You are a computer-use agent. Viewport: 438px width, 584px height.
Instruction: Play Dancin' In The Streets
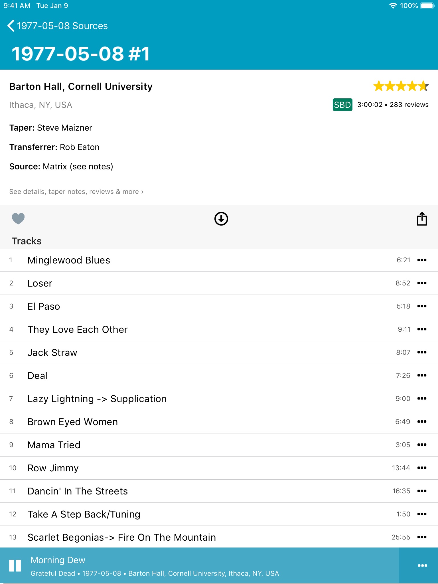coord(78,491)
